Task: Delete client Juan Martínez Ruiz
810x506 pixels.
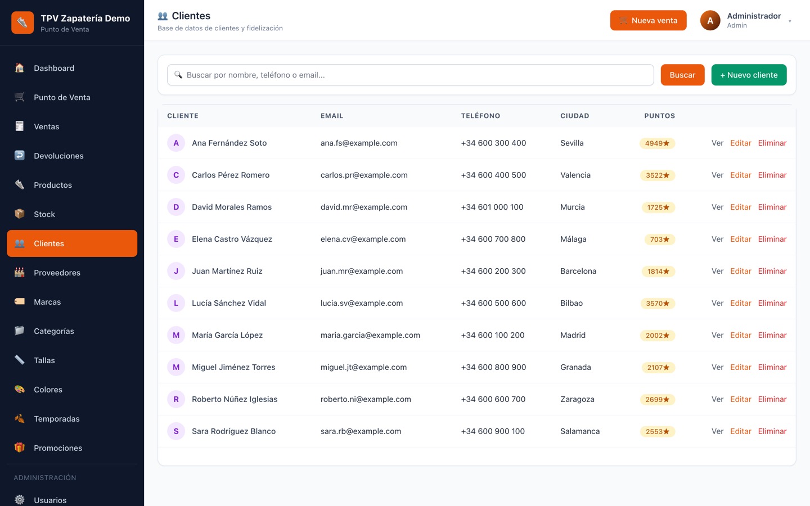Action: (x=772, y=271)
